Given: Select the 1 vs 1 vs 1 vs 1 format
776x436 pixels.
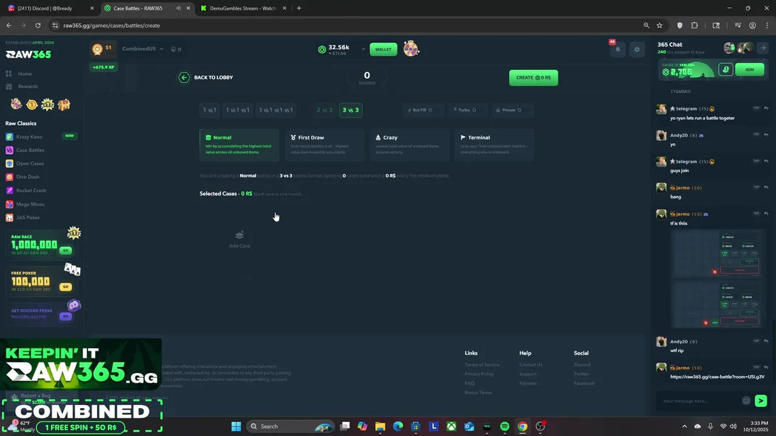Looking at the screenshot, I should (x=276, y=110).
